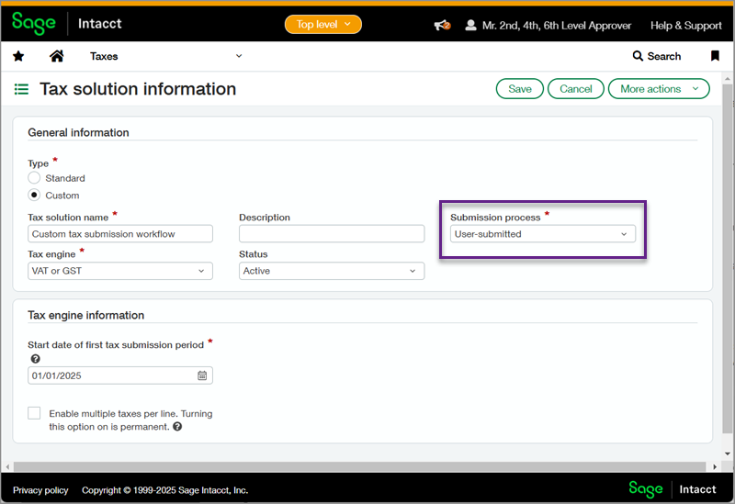Viewport: 735px width, 504px height.
Task: Select the Standard type radio button
Action: [34, 178]
